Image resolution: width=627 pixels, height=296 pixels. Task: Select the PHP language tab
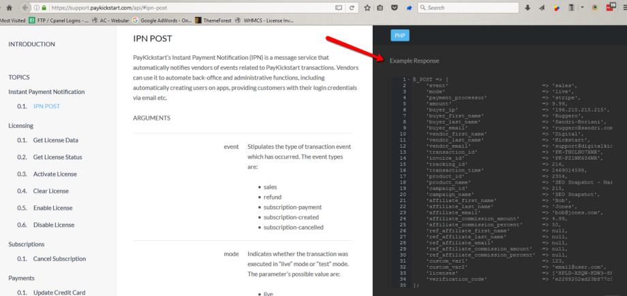(400, 35)
